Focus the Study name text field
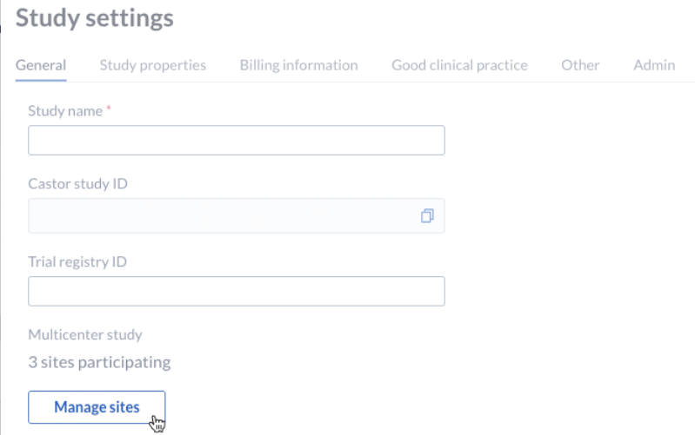Image resolution: width=695 pixels, height=435 pixels. point(237,141)
